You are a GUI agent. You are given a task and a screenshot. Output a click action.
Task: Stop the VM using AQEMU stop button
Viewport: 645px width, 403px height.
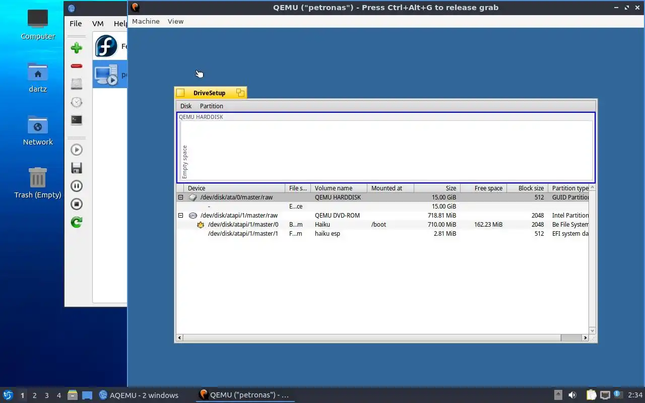[77, 204]
